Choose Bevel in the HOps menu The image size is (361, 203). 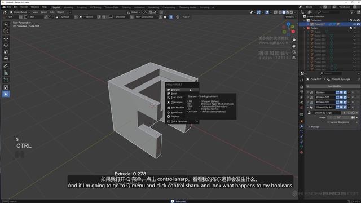coord(182,94)
